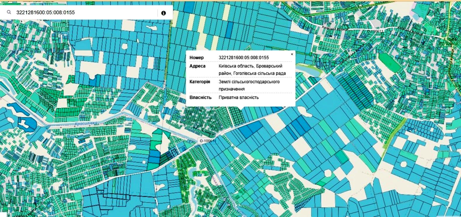The height and width of the screenshot is (217, 461).
Task: Click the Адреса row value in popup
Action: (x=252, y=70)
